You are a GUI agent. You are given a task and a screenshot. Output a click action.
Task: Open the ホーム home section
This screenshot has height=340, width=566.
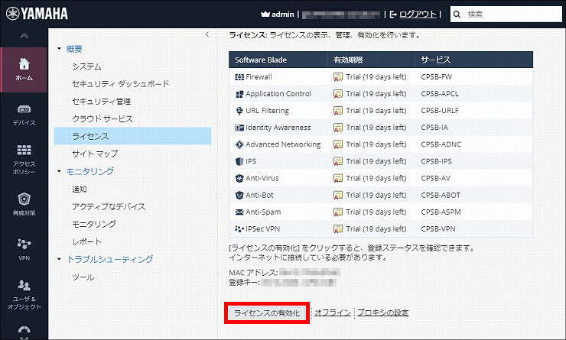[x=24, y=70]
